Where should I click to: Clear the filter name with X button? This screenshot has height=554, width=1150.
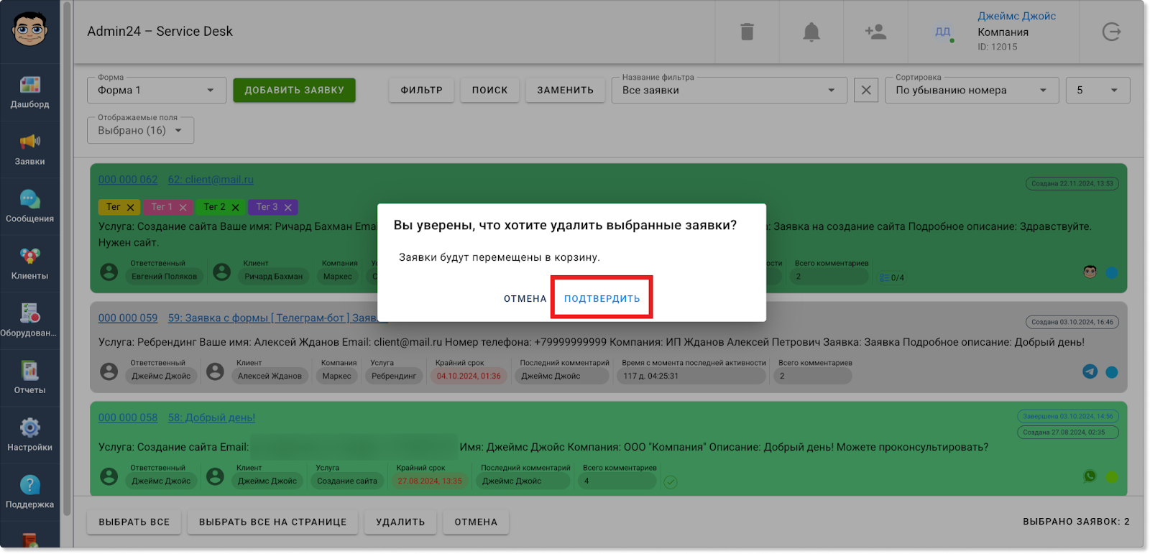866,91
